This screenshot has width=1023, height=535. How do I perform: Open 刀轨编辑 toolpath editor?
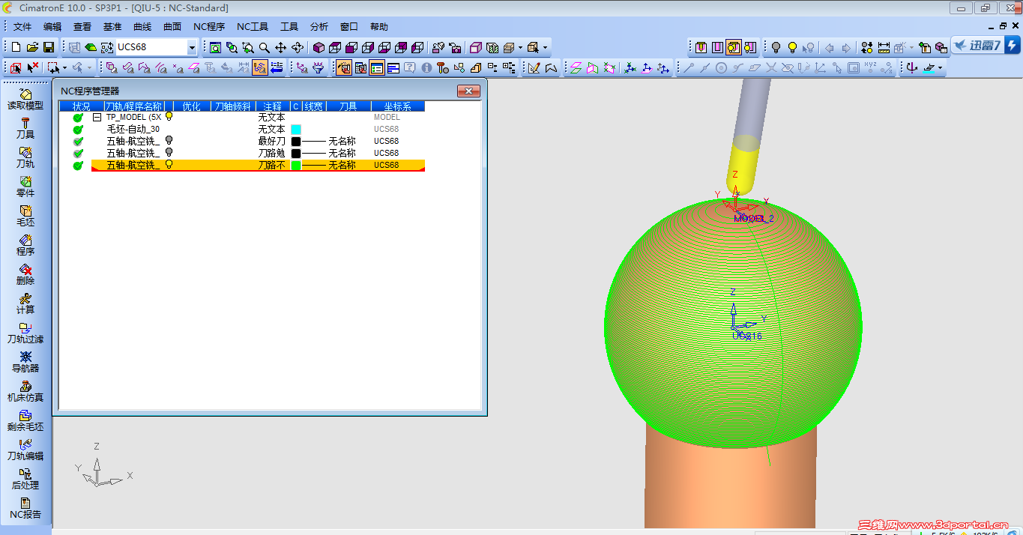(x=25, y=450)
